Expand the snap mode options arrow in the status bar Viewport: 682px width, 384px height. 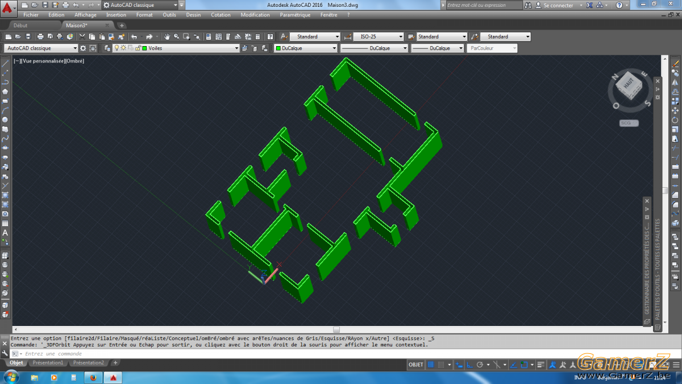[450, 365]
